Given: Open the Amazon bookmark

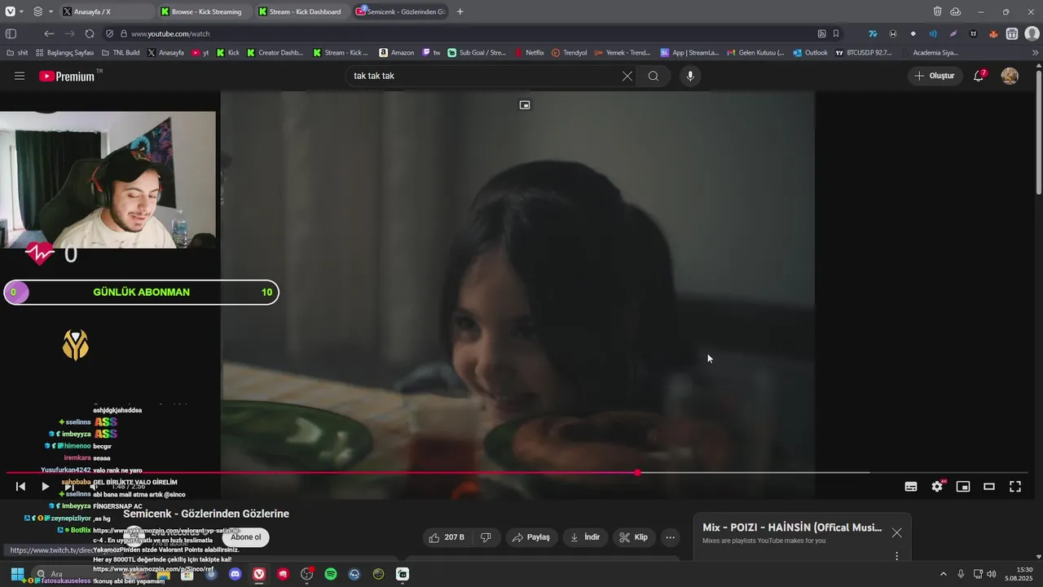Looking at the screenshot, I should point(396,52).
